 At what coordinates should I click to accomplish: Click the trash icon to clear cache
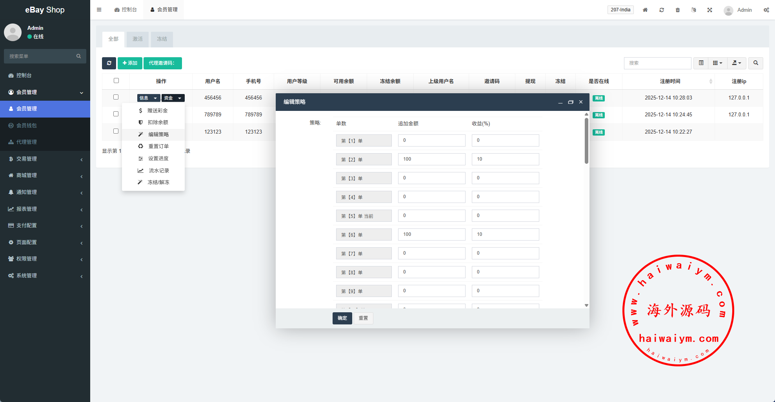pos(677,10)
